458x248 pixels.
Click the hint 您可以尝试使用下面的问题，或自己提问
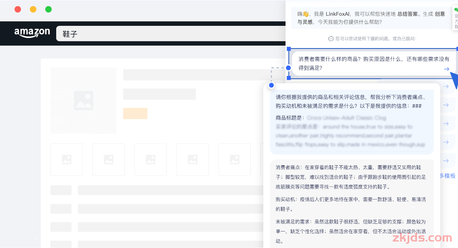[376, 39]
